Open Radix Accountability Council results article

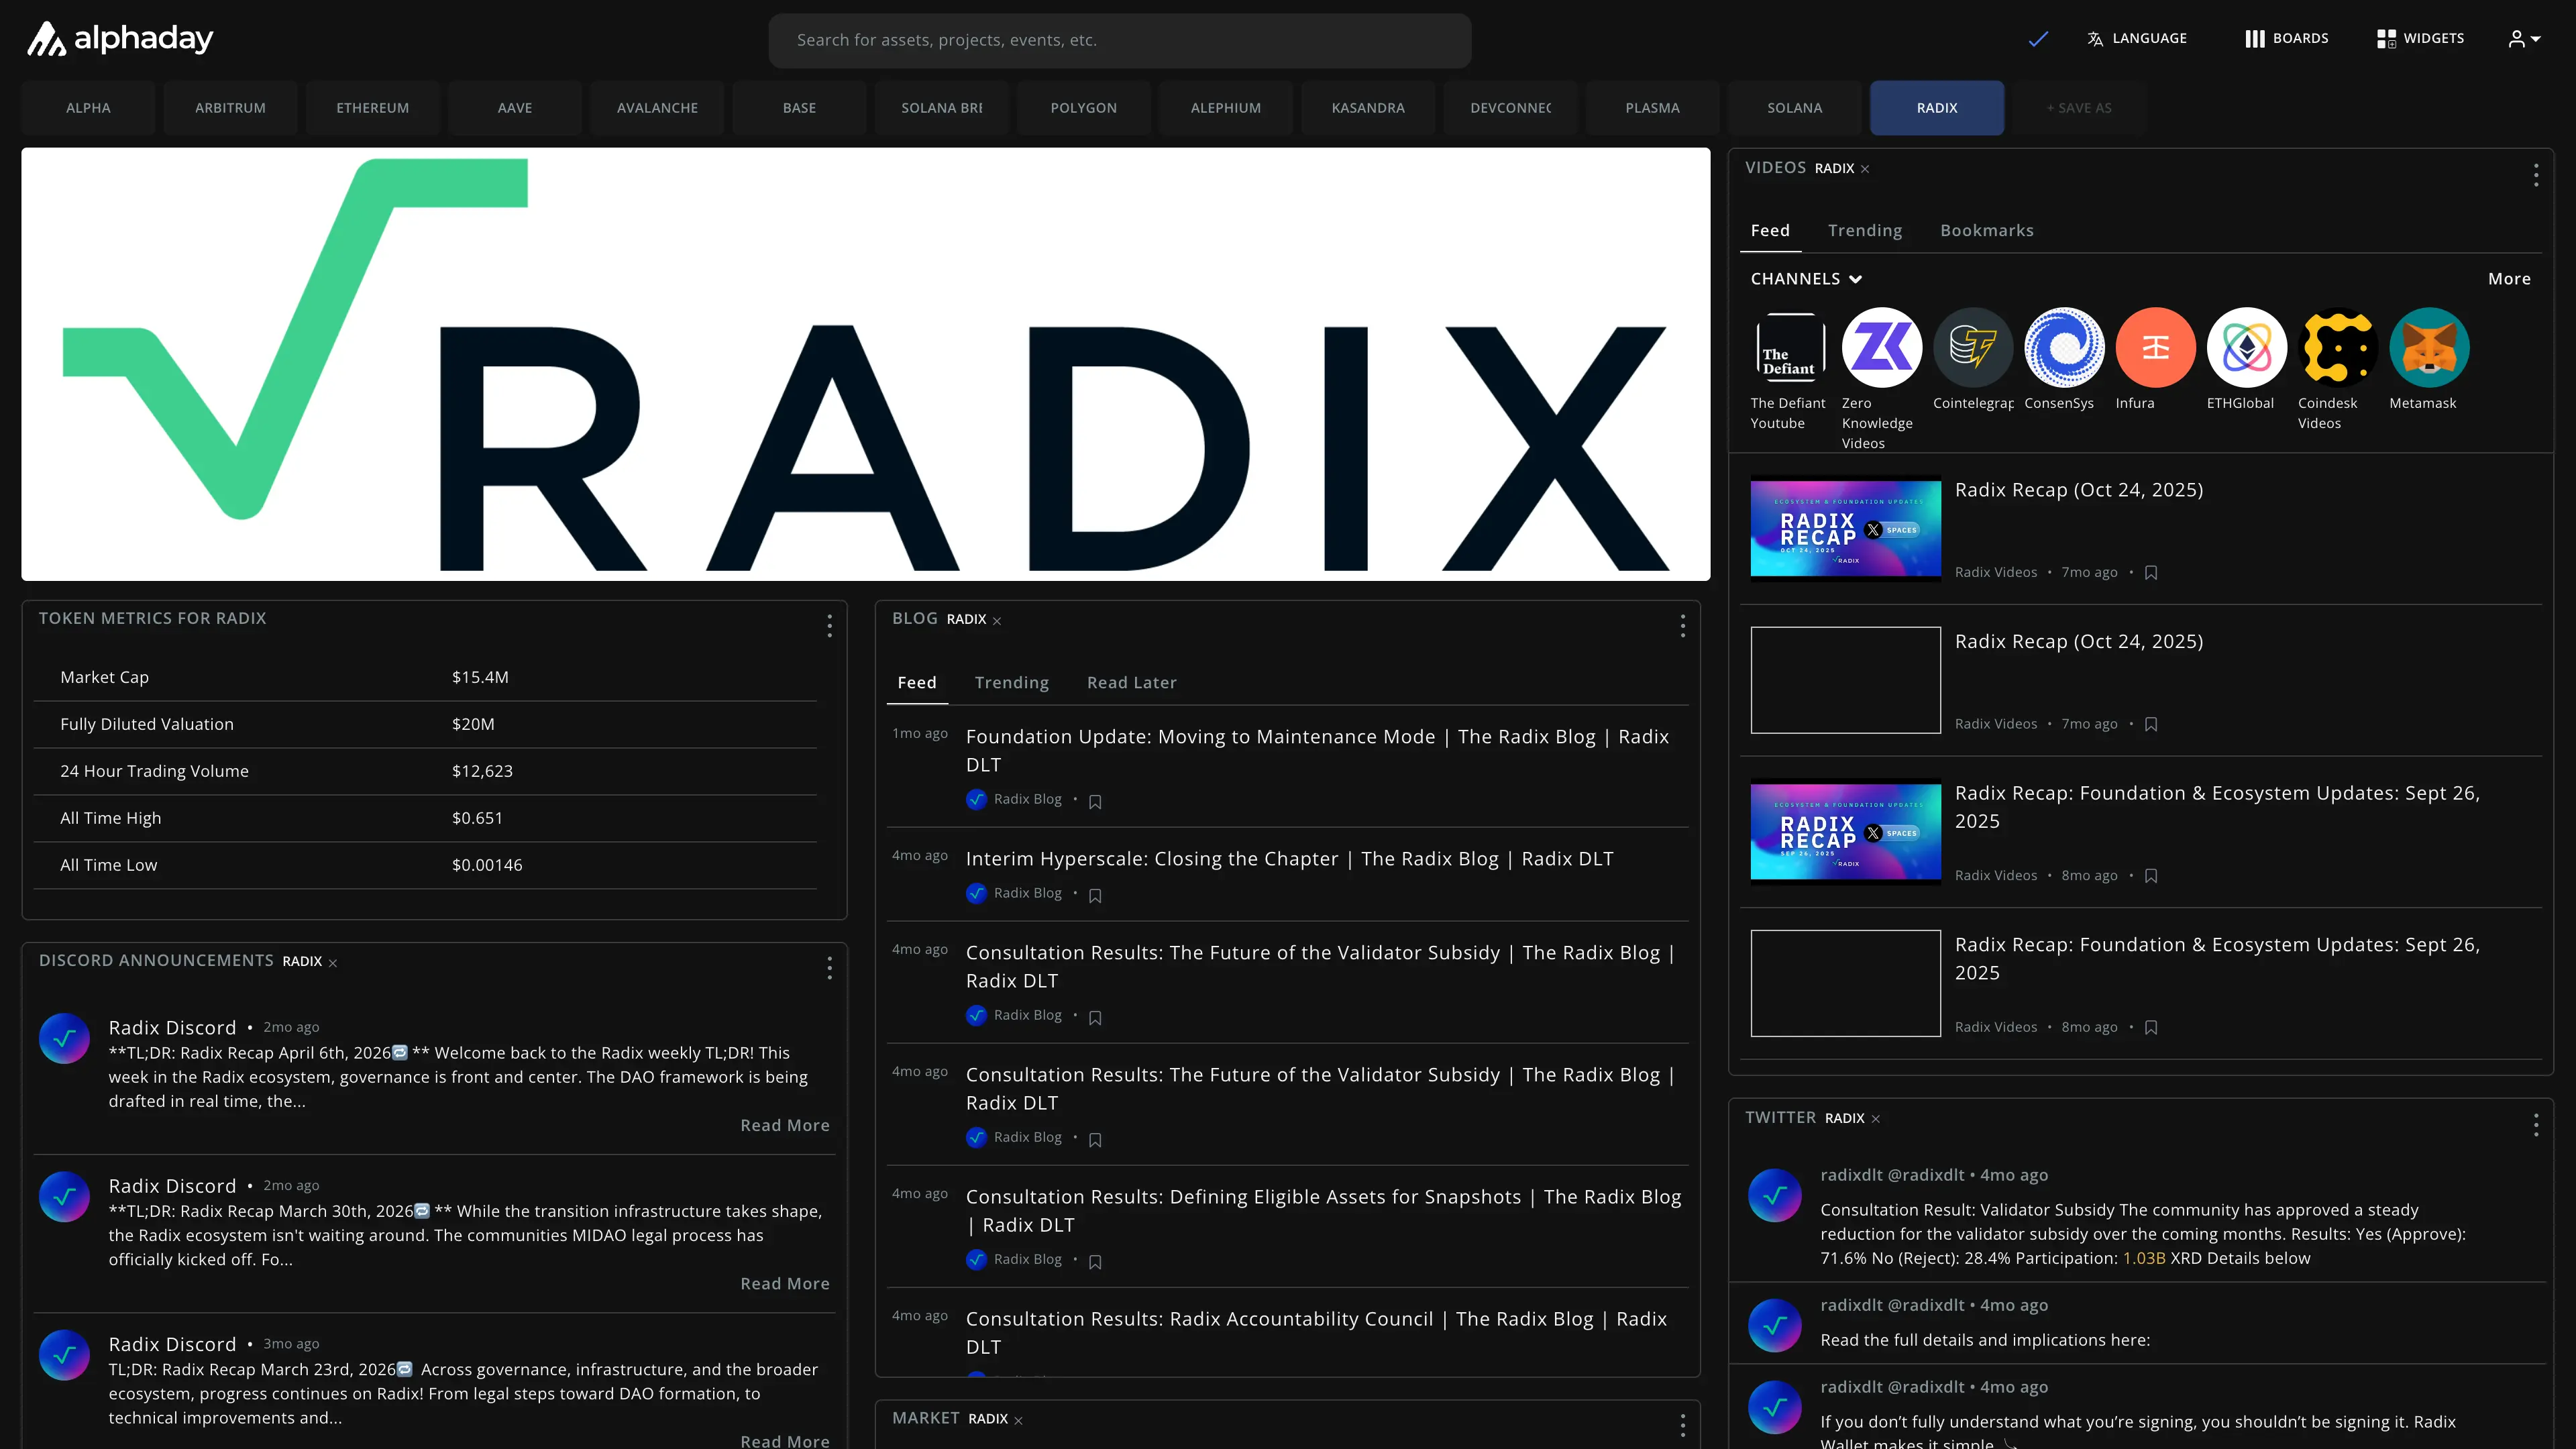tap(1316, 1333)
